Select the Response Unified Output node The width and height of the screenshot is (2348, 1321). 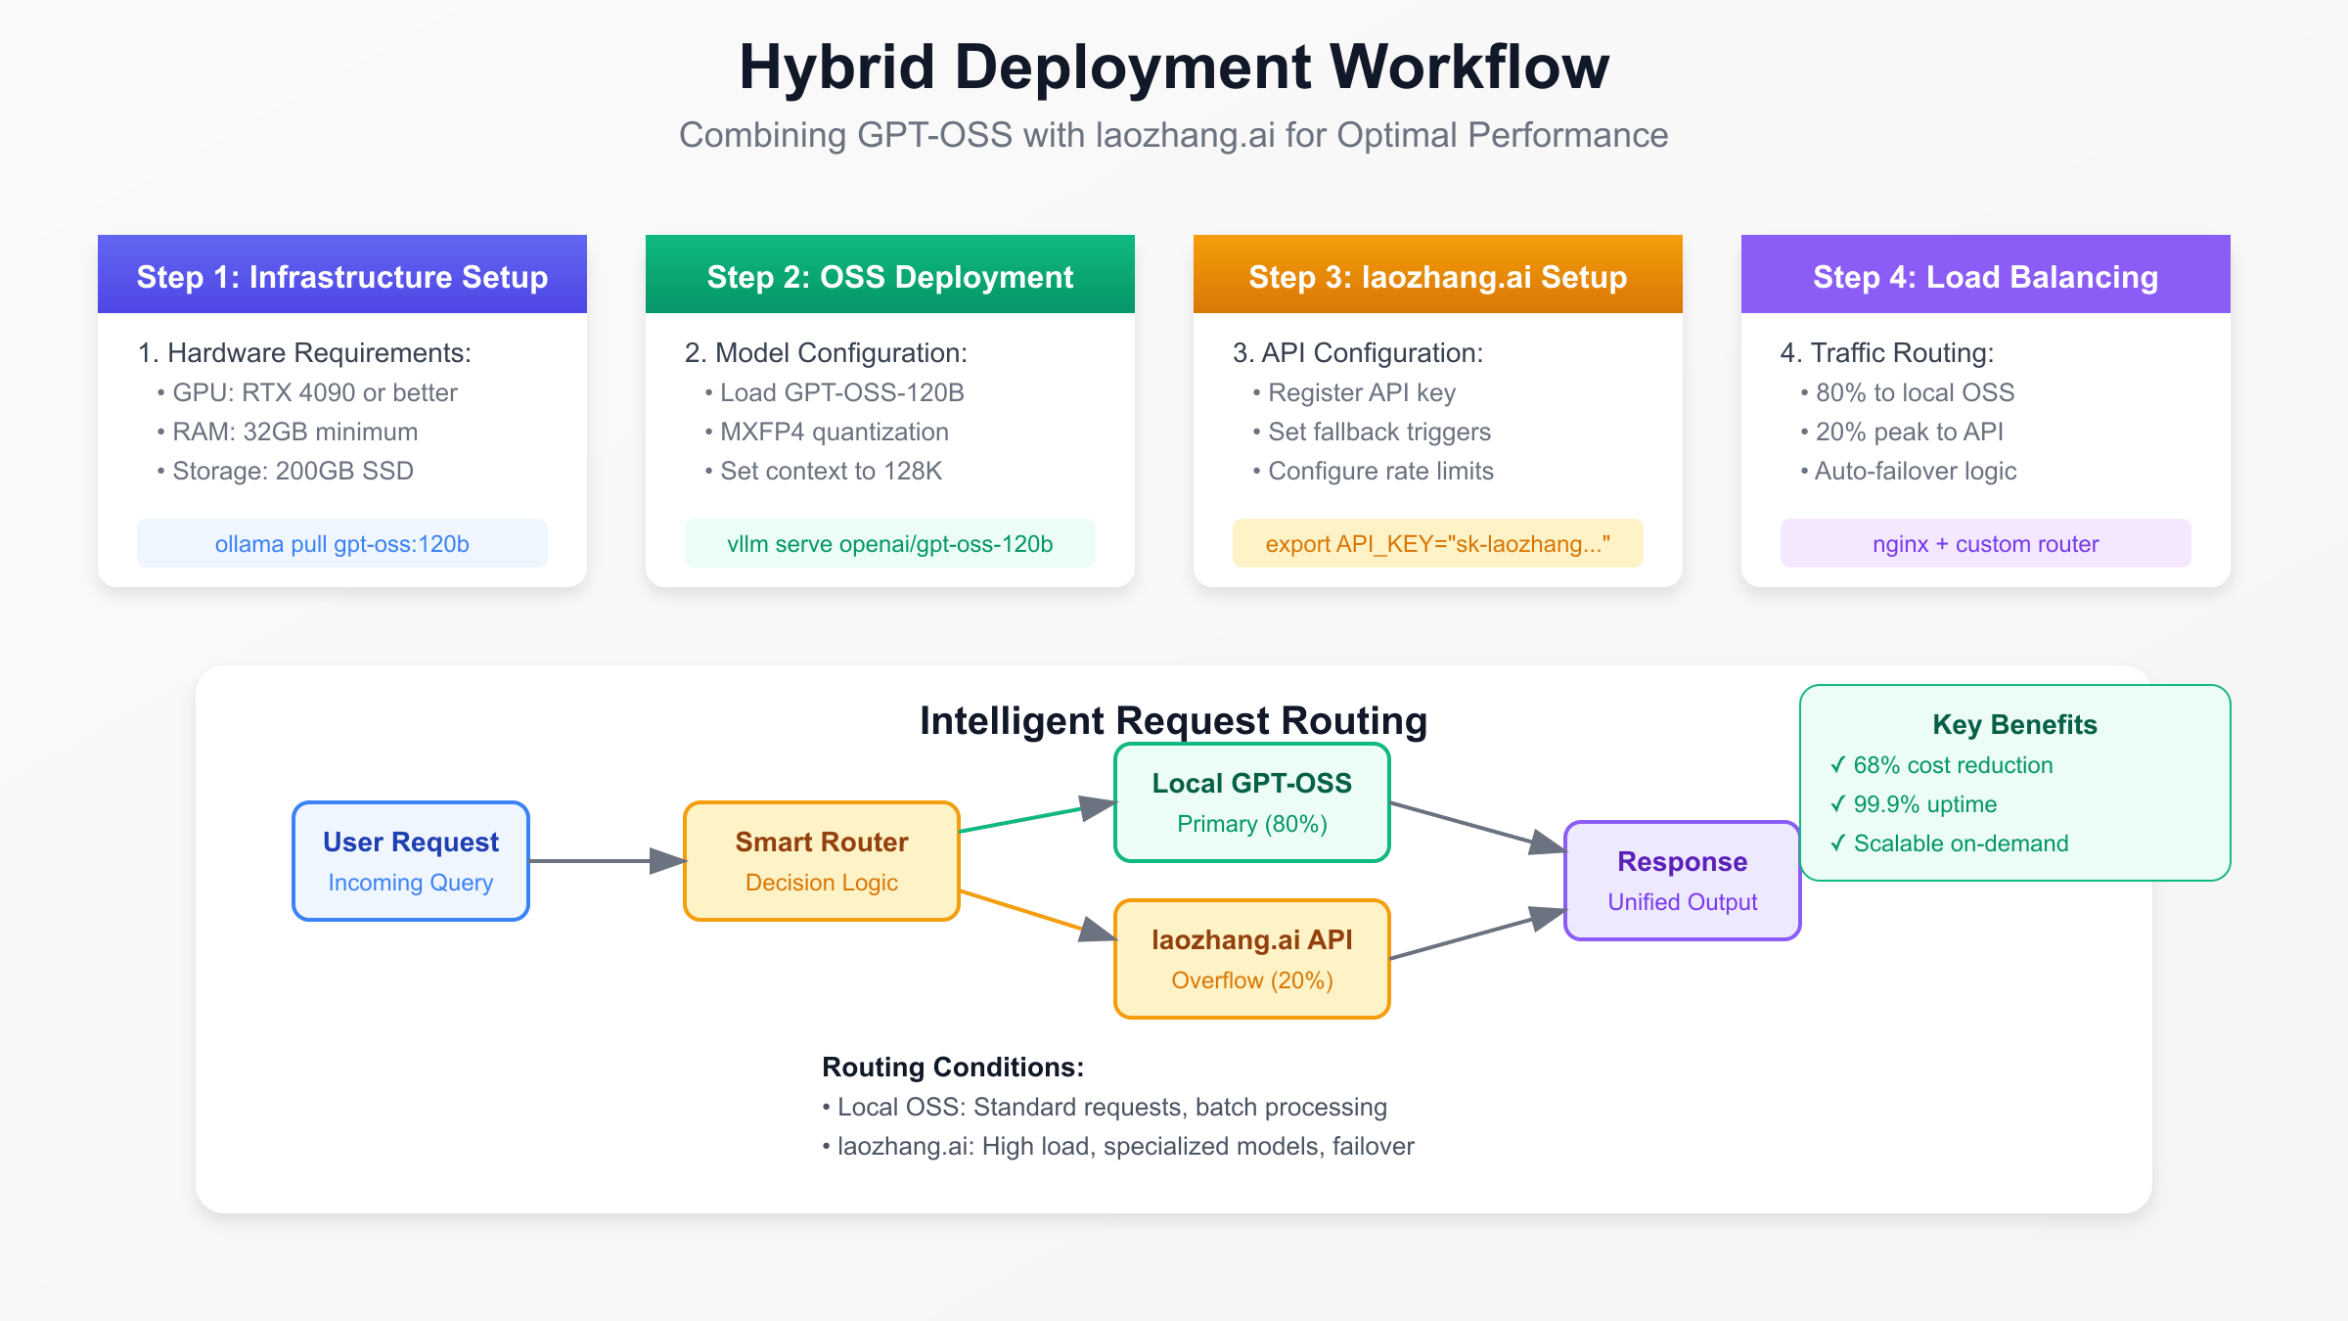pyautogui.click(x=1683, y=881)
